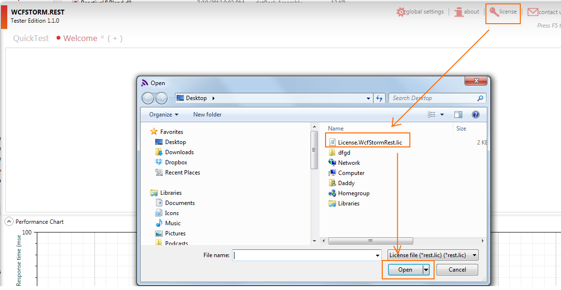Click the Open button's split dropdown arrow
The width and height of the screenshot is (561, 290).
pos(426,270)
